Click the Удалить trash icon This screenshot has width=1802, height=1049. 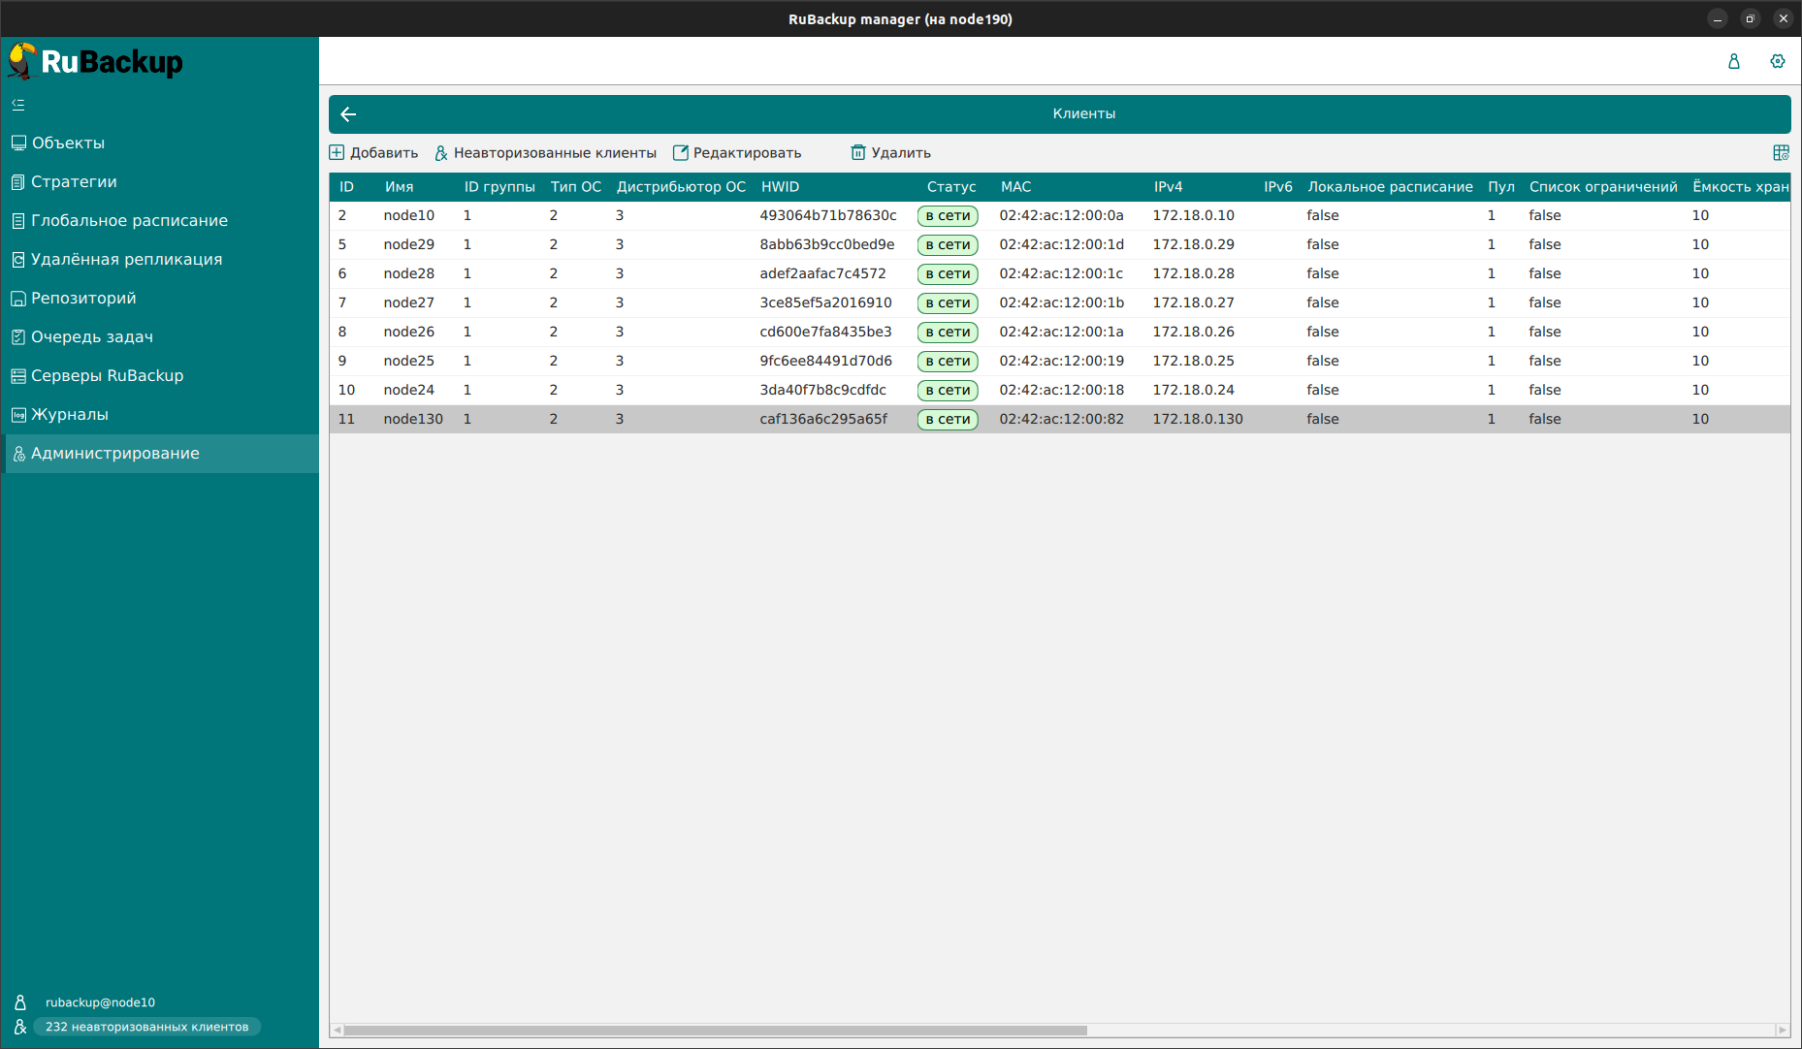tap(858, 153)
